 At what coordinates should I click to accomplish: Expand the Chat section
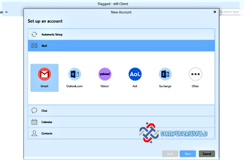point(121,111)
